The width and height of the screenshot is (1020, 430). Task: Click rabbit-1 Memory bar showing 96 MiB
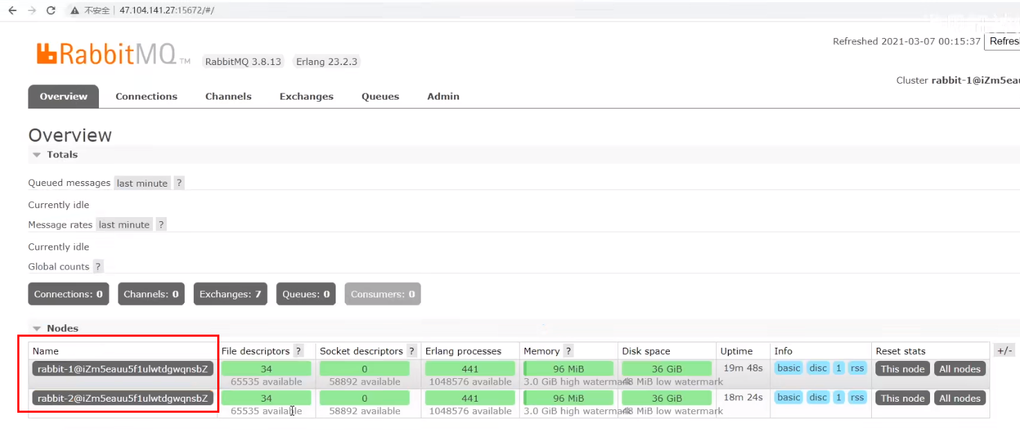(x=568, y=368)
